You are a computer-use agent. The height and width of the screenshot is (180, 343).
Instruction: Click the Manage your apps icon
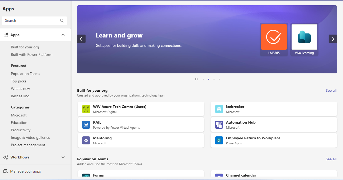click(x=6, y=171)
